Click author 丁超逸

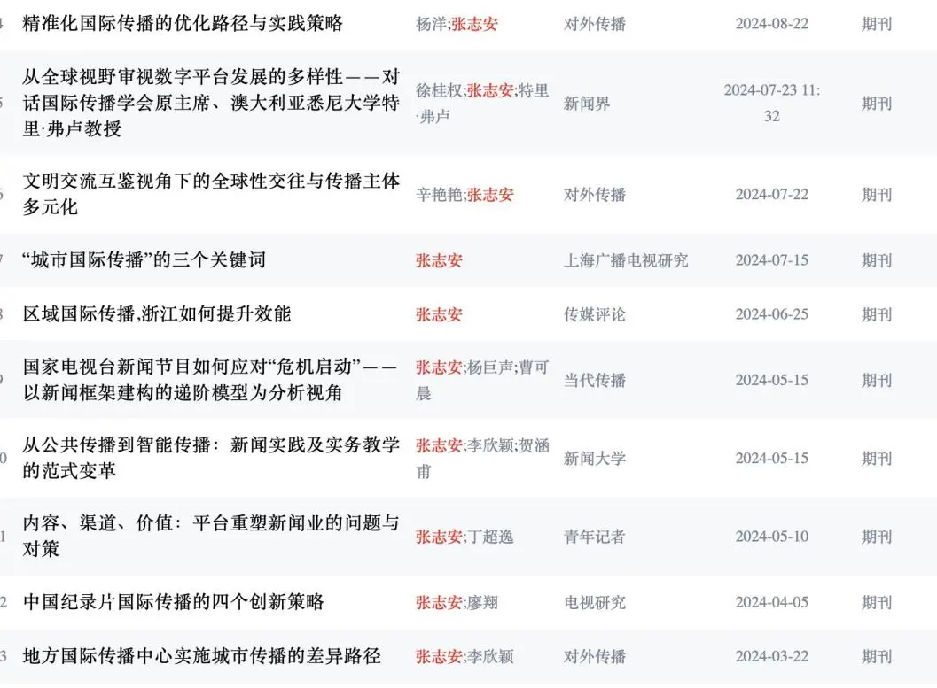coord(490,537)
